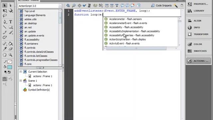Select the Eyedropper tool
Viewport: 213px width, 120px height.
click(5, 49)
